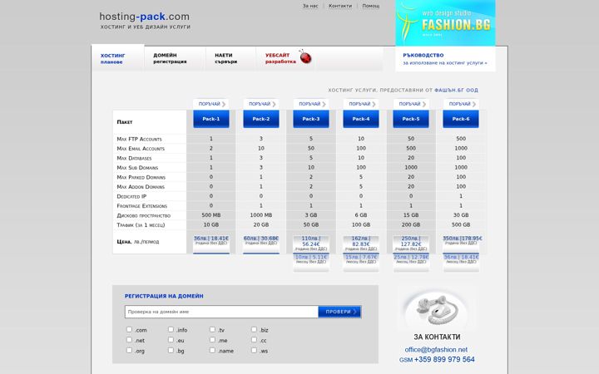Select the Pack-3 blue button

pyautogui.click(x=311, y=119)
